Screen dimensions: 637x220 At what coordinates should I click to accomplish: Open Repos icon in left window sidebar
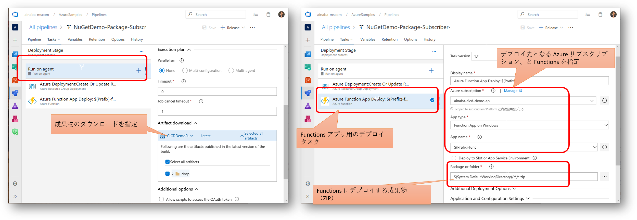15,80
